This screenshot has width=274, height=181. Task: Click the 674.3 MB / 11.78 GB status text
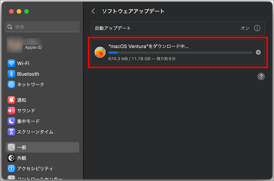tap(142, 59)
